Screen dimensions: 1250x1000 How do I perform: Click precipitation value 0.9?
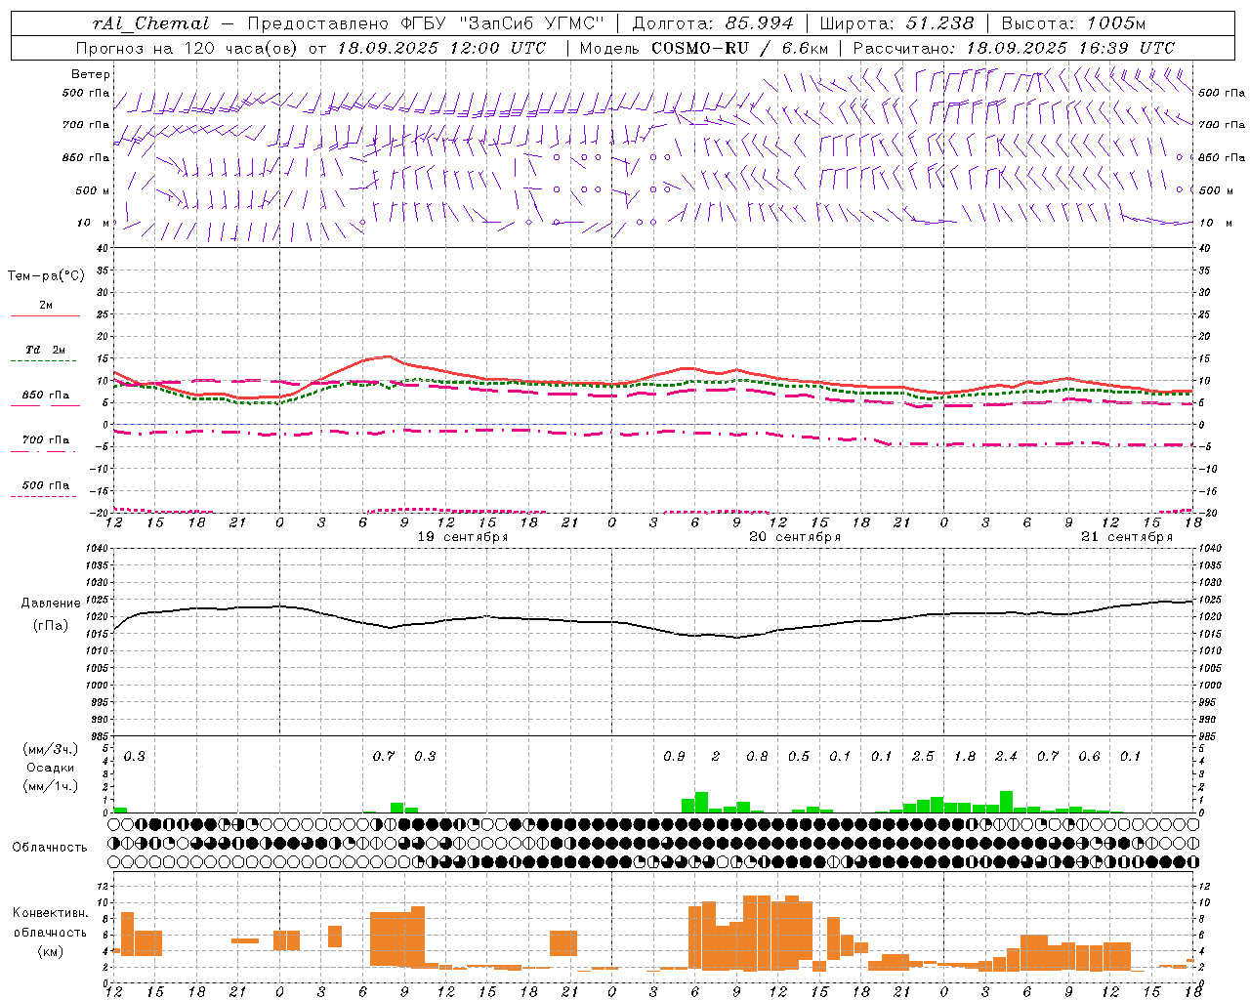click(x=674, y=757)
